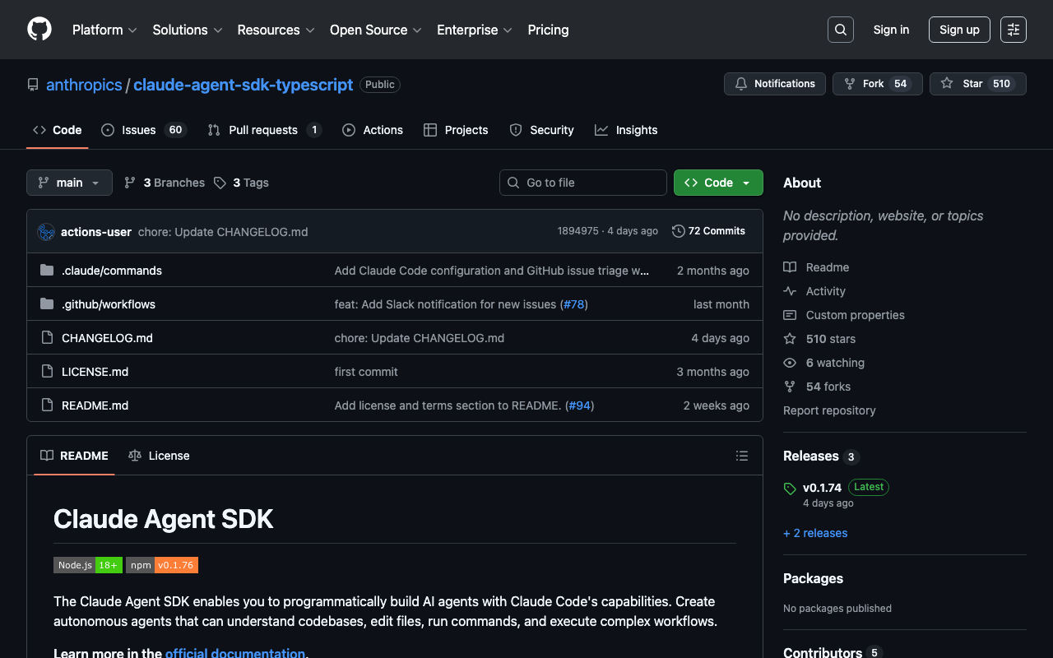
Task: Click the npm version badge
Action: click(162, 565)
